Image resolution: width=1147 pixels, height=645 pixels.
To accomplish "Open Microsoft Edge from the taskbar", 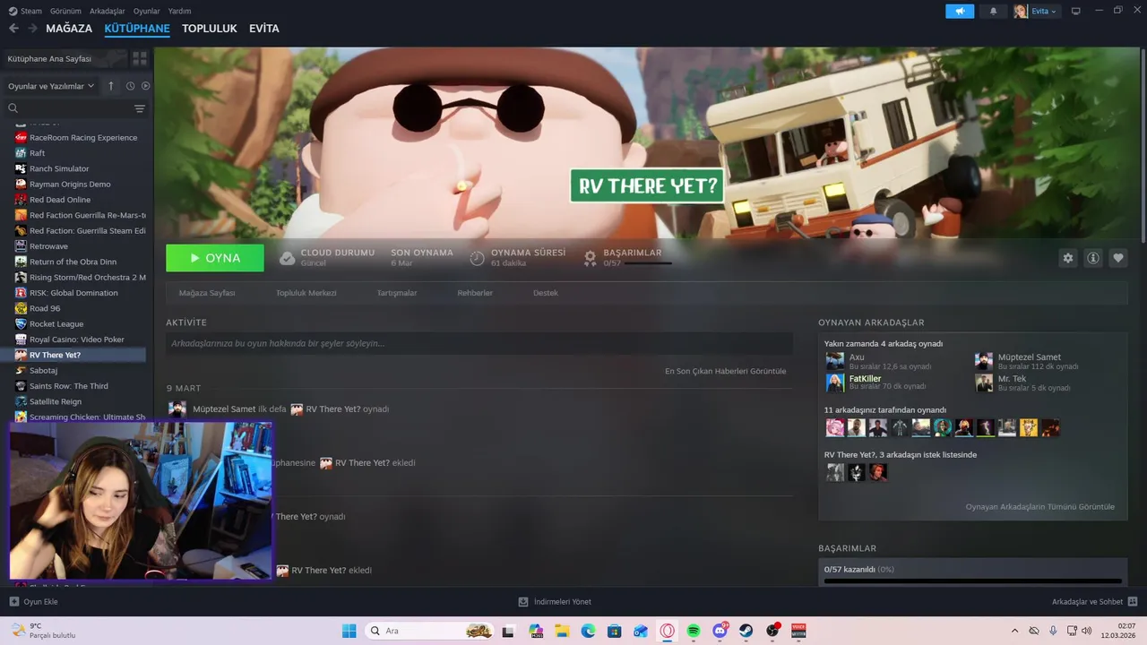I will [x=589, y=631].
